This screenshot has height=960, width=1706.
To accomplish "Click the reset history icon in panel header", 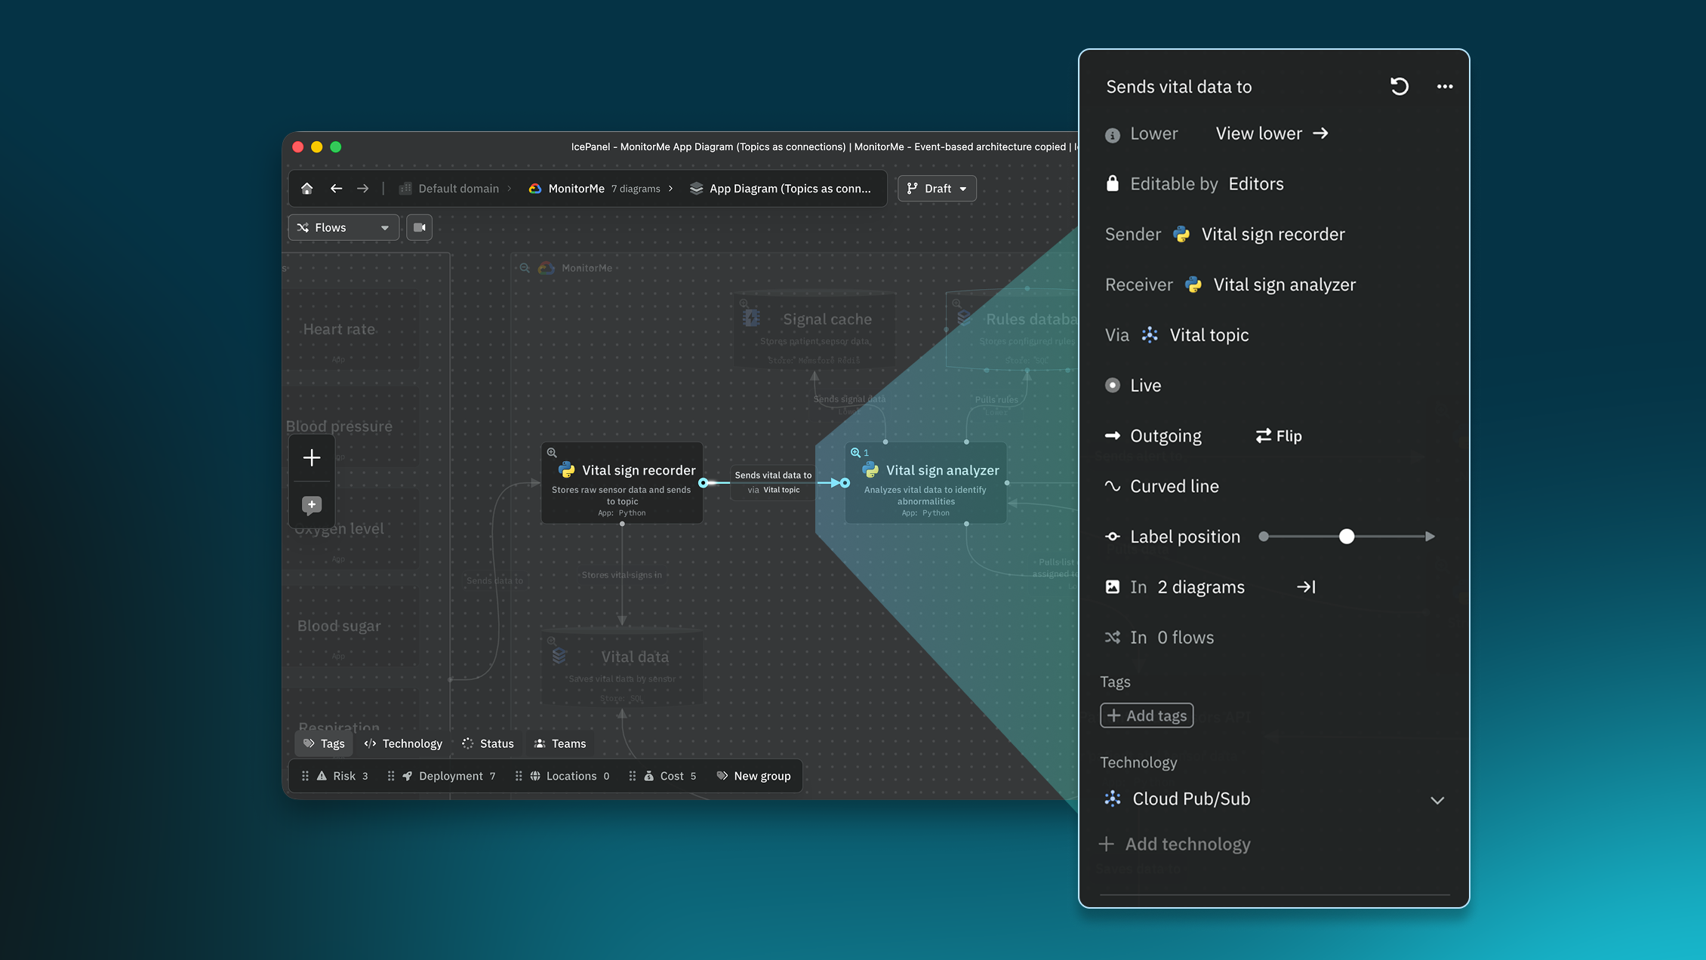I will pos(1399,87).
